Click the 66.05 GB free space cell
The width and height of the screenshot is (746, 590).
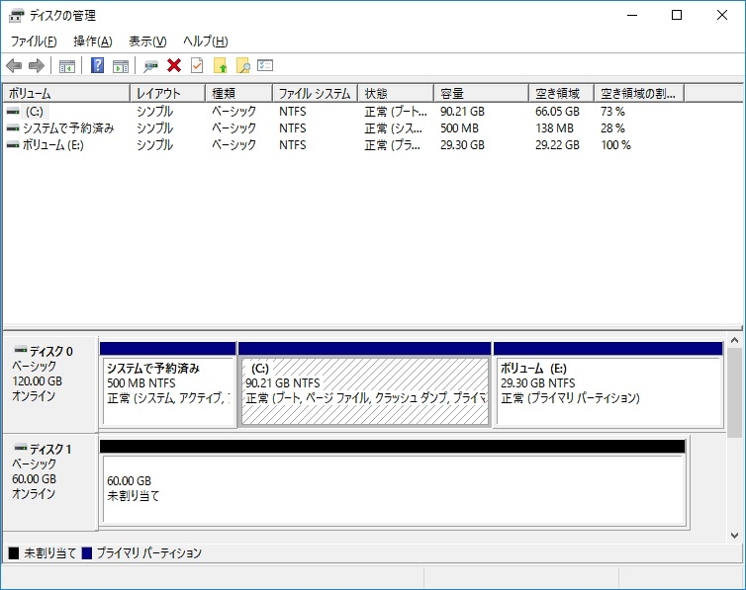[557, 111]
